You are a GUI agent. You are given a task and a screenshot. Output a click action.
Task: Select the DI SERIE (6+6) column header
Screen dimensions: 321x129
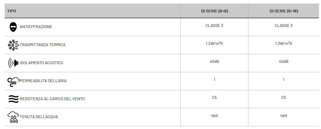coord(215,11)
